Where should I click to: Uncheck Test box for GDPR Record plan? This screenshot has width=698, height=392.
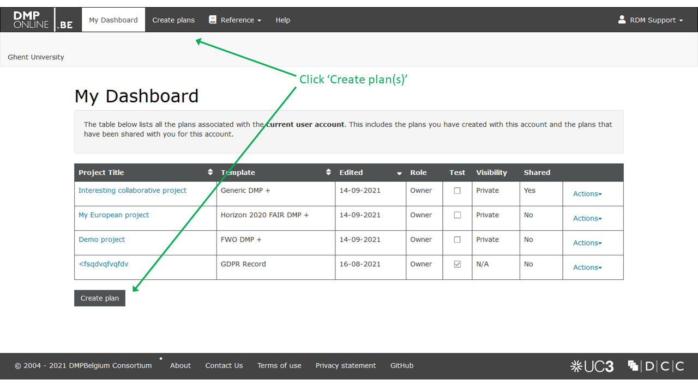[457, 264]
